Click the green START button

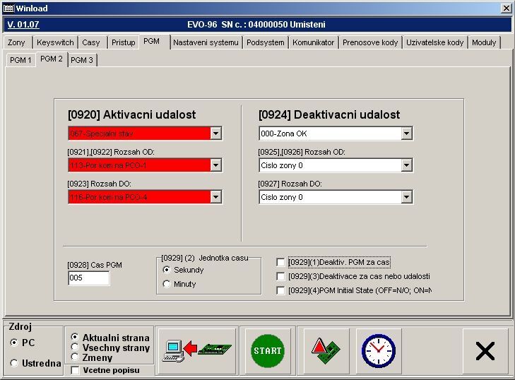tap(267, 350)
